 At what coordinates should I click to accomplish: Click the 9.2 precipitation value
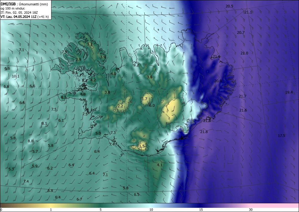click(136, 65)
